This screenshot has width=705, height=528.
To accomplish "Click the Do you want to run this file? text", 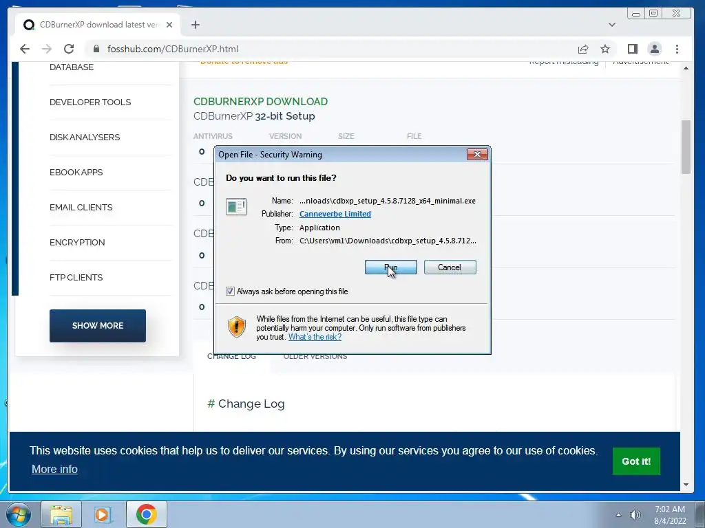I will [x=281, y=178].
